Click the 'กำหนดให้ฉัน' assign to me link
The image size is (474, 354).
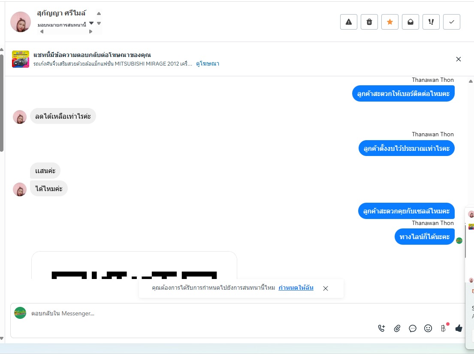coord(296,288)
